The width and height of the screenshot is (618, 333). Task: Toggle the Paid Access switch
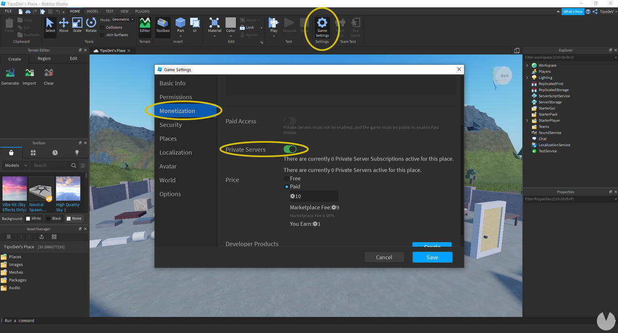click(290, 121)
